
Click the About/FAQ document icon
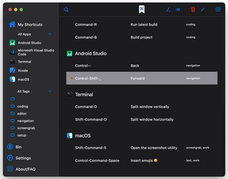tap(10, 169)
